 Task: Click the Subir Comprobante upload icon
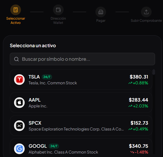click(146, 12)
